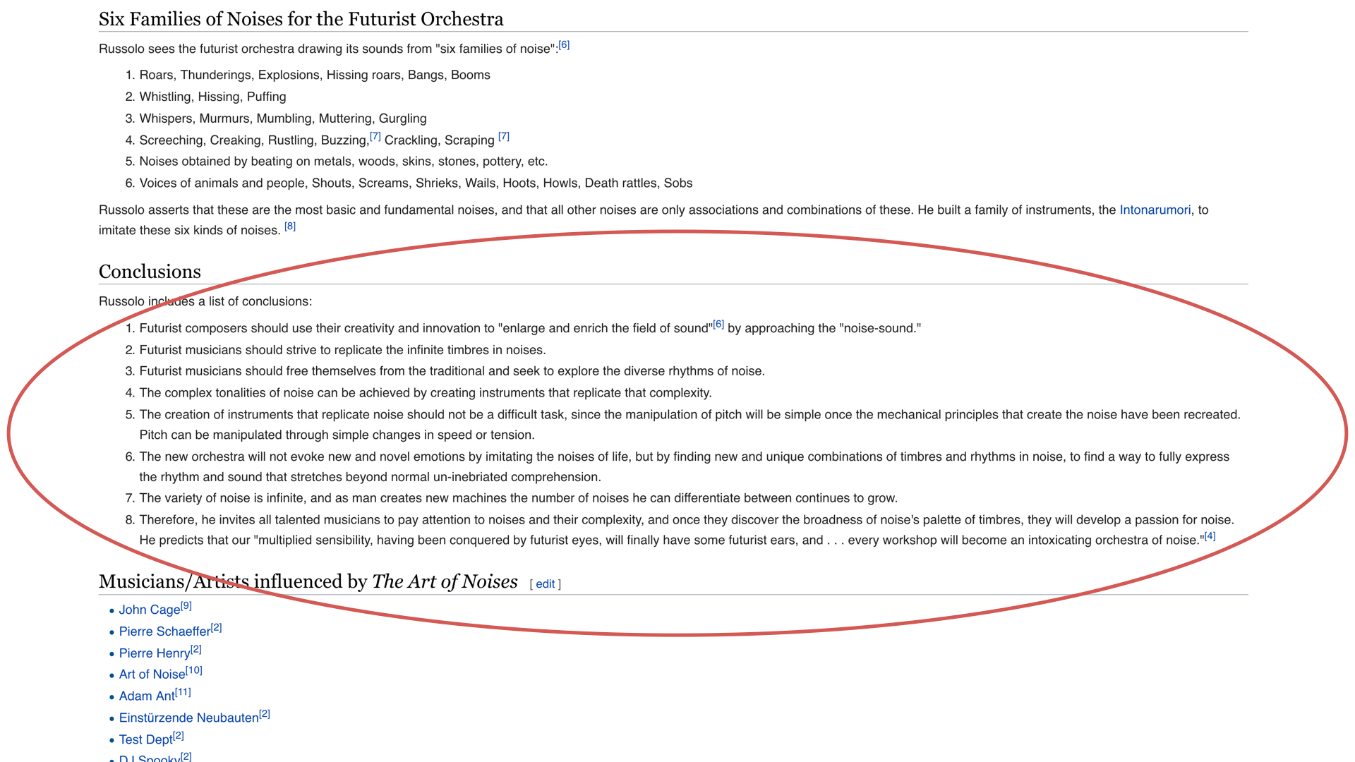
Task: Click citation [7] right after "Buzzing,"
Action: [375, 136]
